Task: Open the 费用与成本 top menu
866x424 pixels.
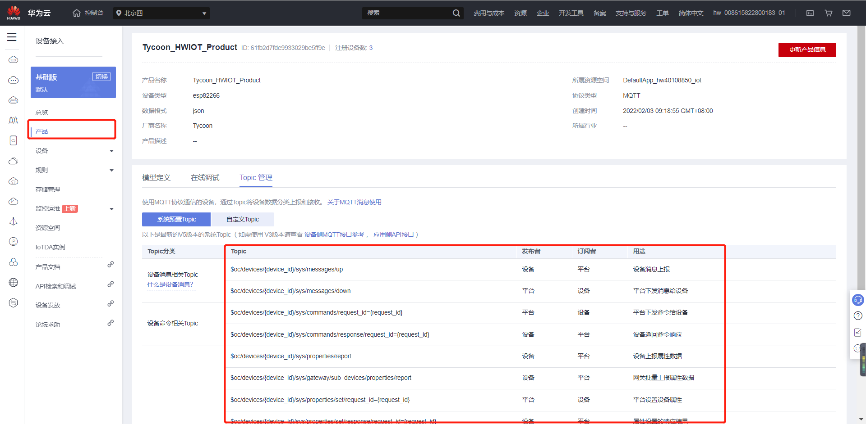Action: pos(488,13)
